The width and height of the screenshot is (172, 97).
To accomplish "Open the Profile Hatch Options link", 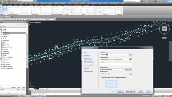I will (88, 71).
